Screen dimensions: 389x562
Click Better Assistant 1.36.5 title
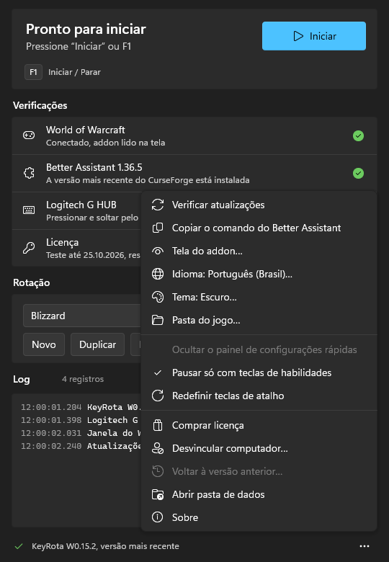94,167
